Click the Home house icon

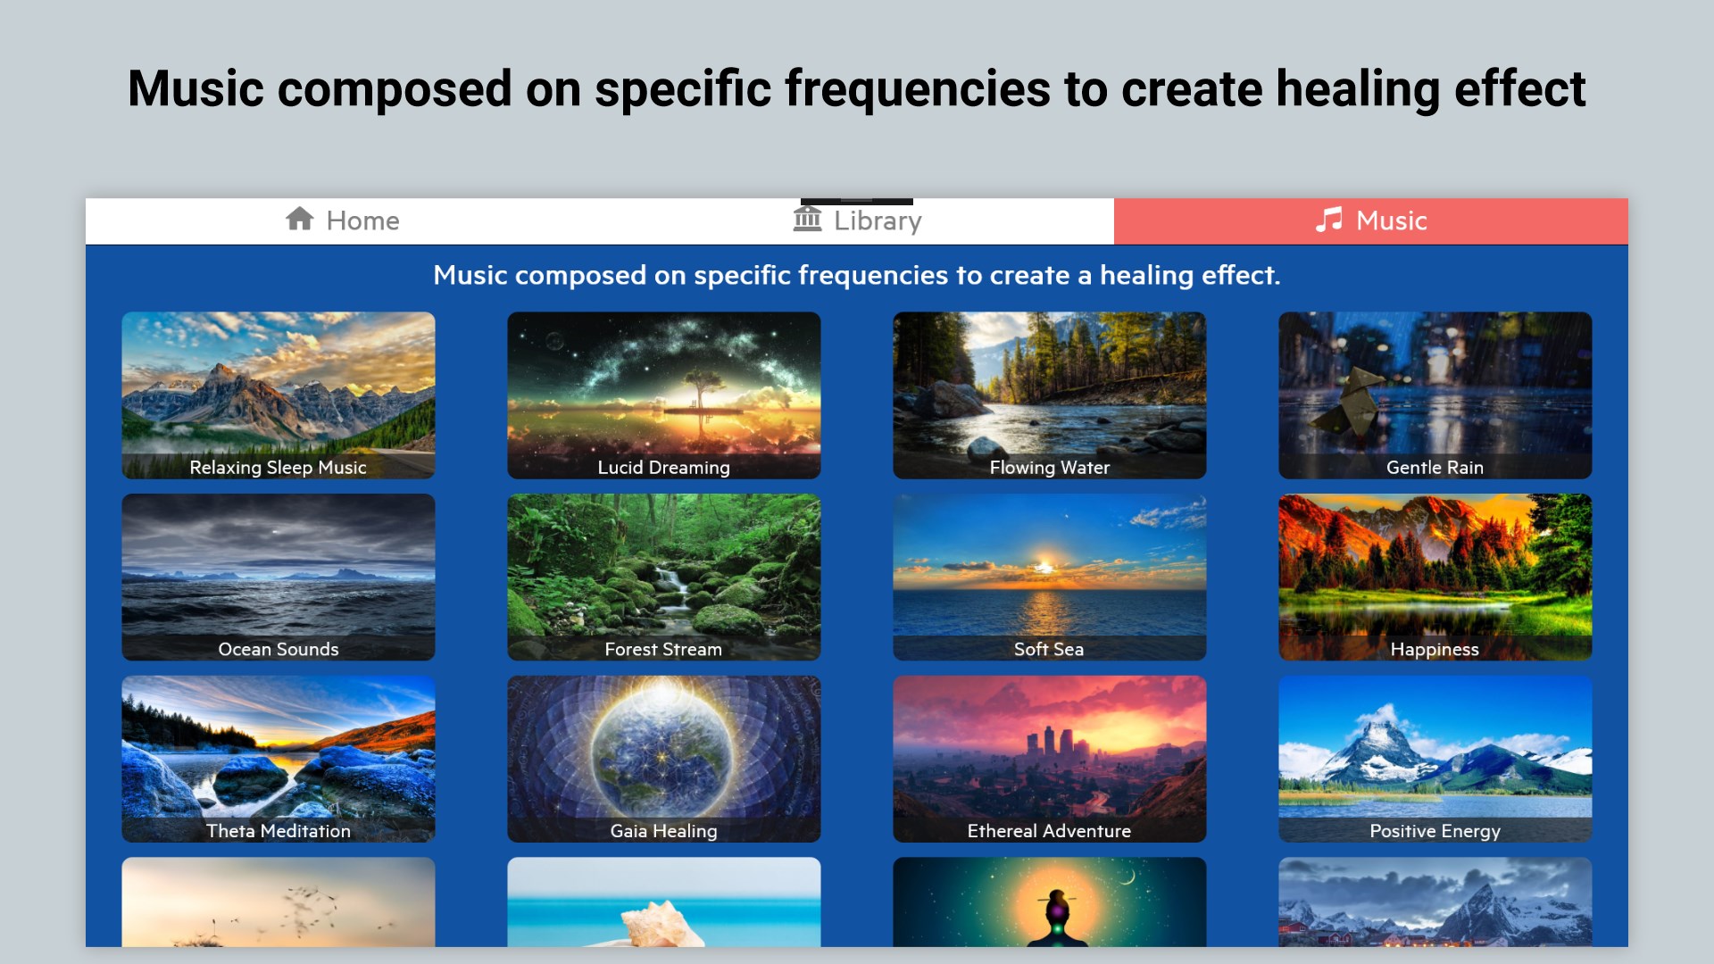point(300,219)
